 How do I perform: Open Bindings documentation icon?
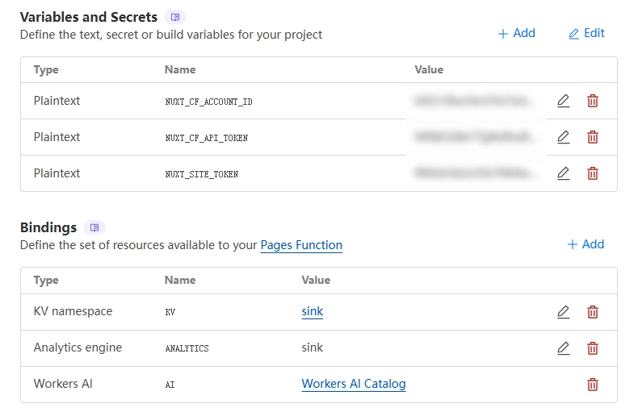(x=94, y=227)
